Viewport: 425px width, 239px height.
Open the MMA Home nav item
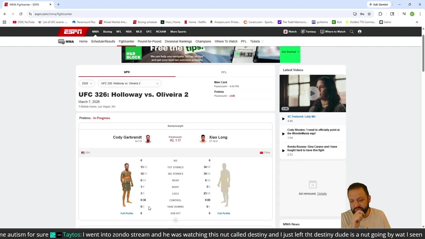[83, 41]
